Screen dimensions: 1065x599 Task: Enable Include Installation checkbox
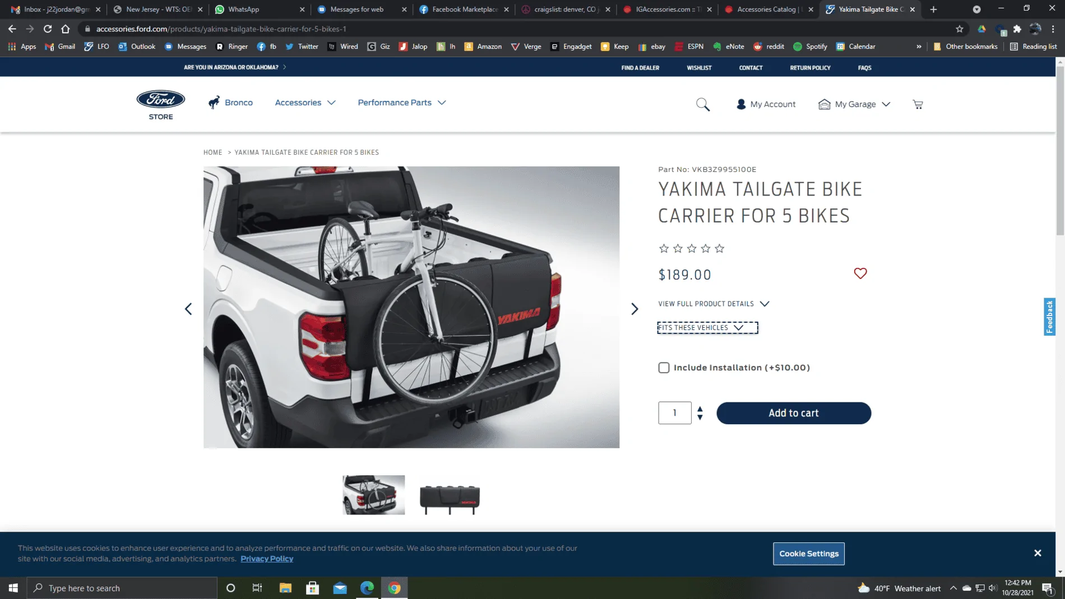pyautogui.click(x=664, y=368)
